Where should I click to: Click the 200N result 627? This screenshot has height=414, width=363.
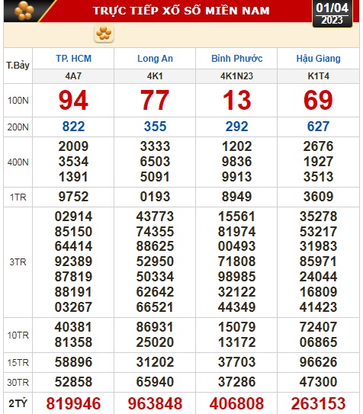[x=318, y=127]
